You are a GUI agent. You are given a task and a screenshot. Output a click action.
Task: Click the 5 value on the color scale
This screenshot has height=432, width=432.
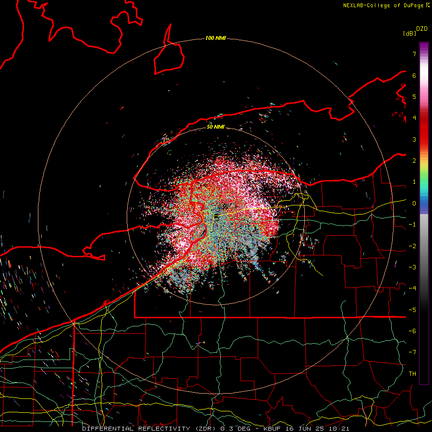tap(414, 96)
